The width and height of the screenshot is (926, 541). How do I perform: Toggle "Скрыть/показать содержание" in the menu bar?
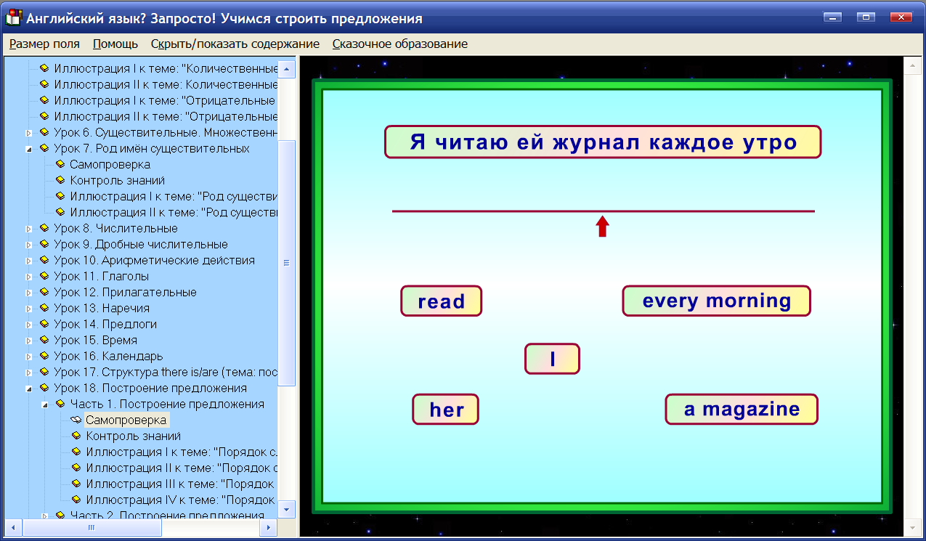pos(234,44)
